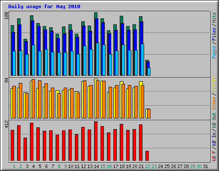Select day 20 label on x-axis
The image size is (219, 171).
click(x=135, y=166)
